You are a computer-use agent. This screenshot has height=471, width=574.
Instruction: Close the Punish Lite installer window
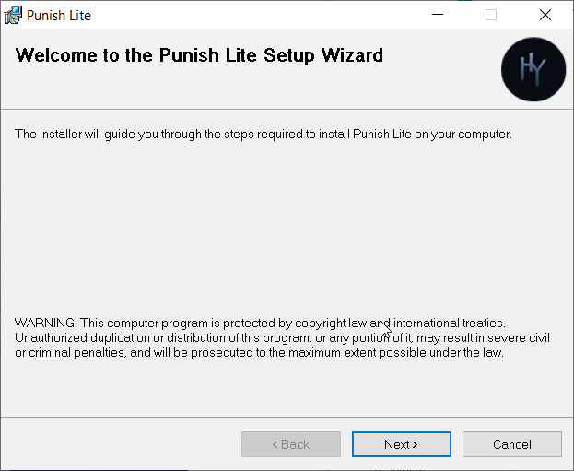coord(545,15)
